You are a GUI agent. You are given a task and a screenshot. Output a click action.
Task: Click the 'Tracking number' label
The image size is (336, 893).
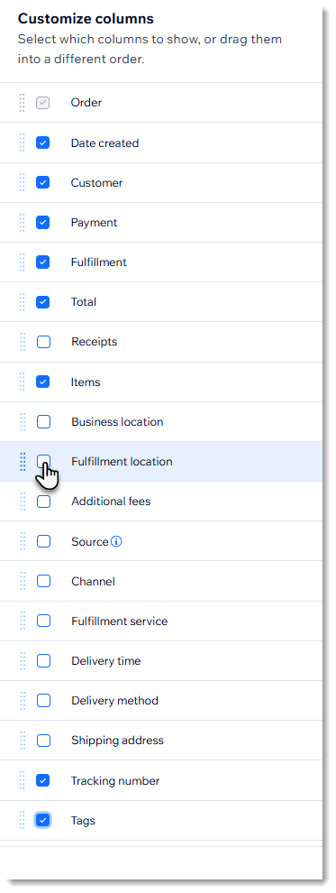click(x=114, y=781)
